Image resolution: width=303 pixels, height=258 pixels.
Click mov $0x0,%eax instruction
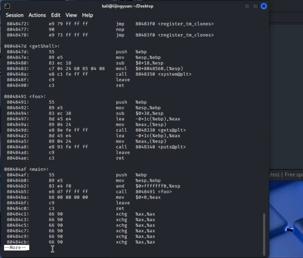click(x=138, y=197)
